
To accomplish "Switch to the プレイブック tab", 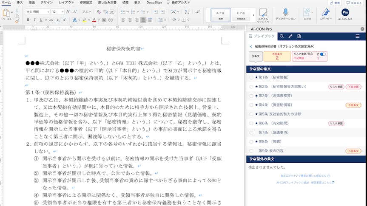I will 262,36.
